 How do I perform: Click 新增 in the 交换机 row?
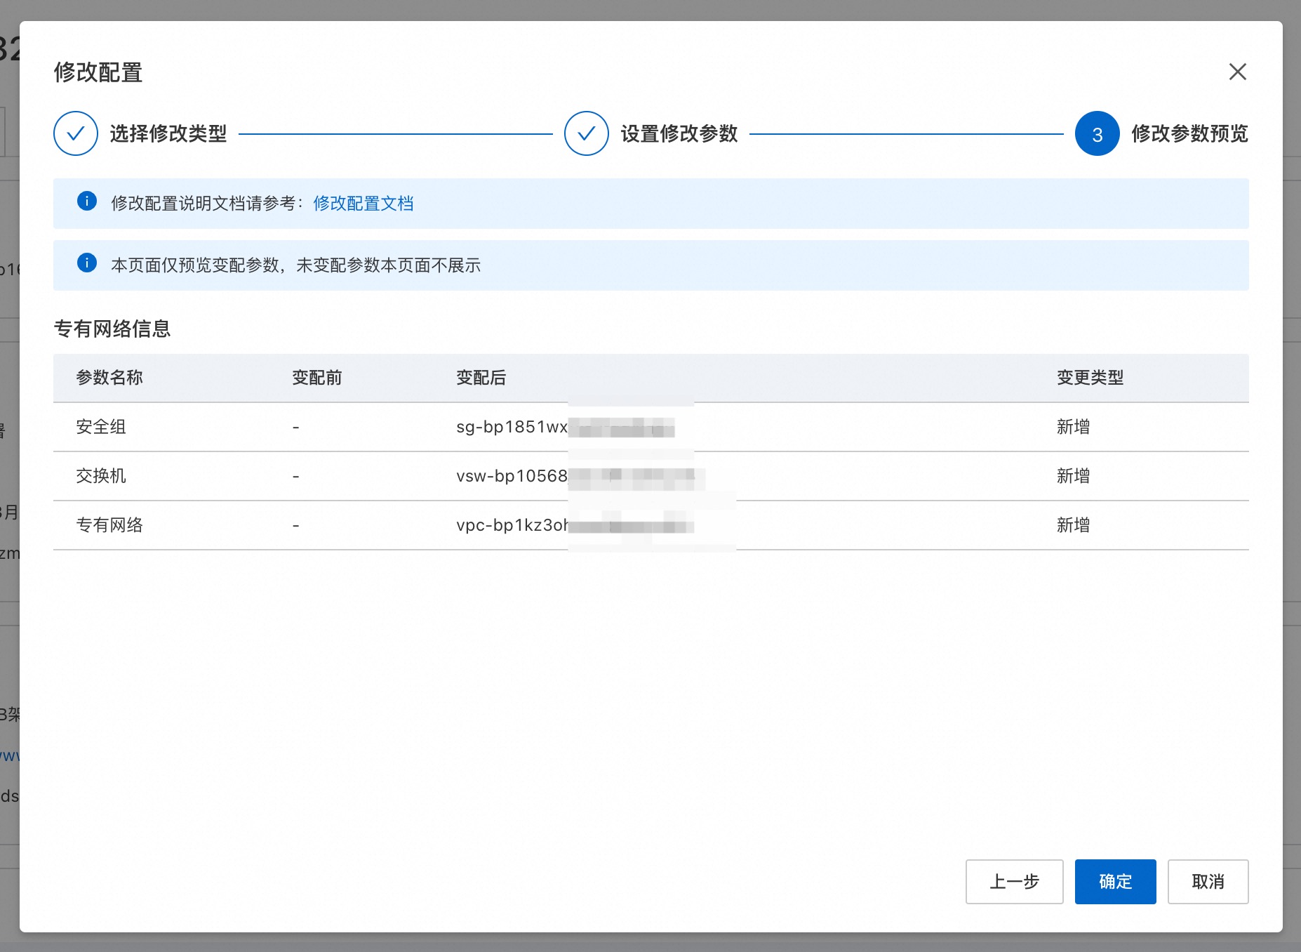(1074, 476)
